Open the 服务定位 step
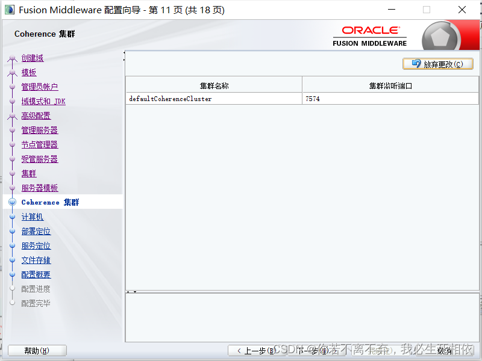 [36, 245]
